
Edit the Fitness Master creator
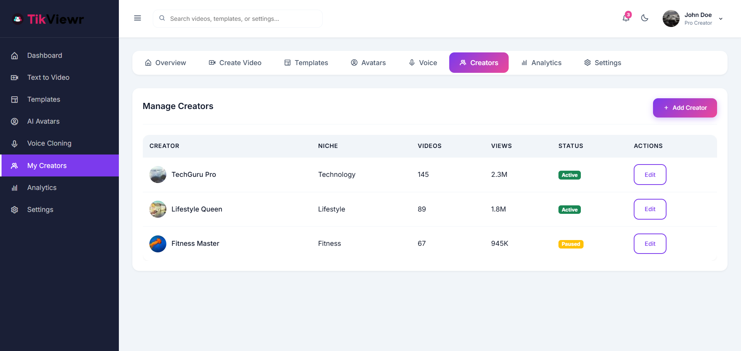650,244
